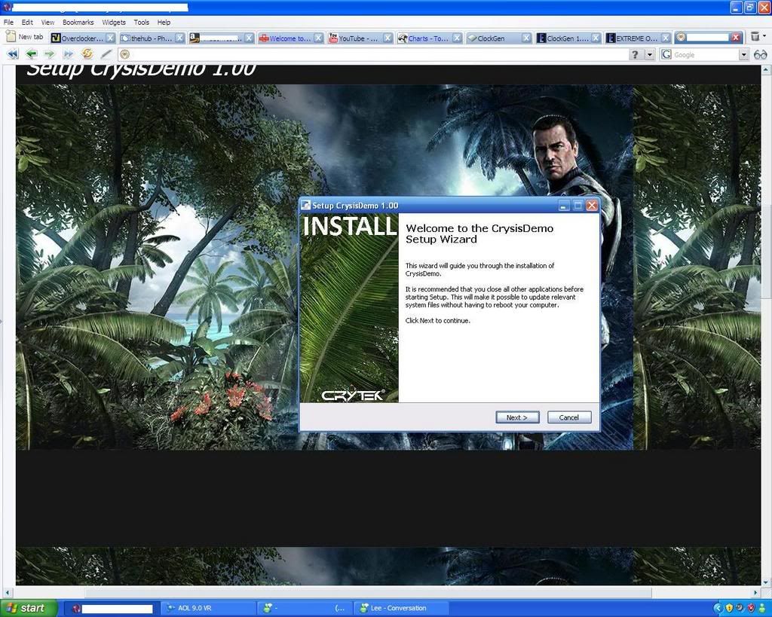Click the Setup CrysisDemo dialog title icon

pos(306,205)
